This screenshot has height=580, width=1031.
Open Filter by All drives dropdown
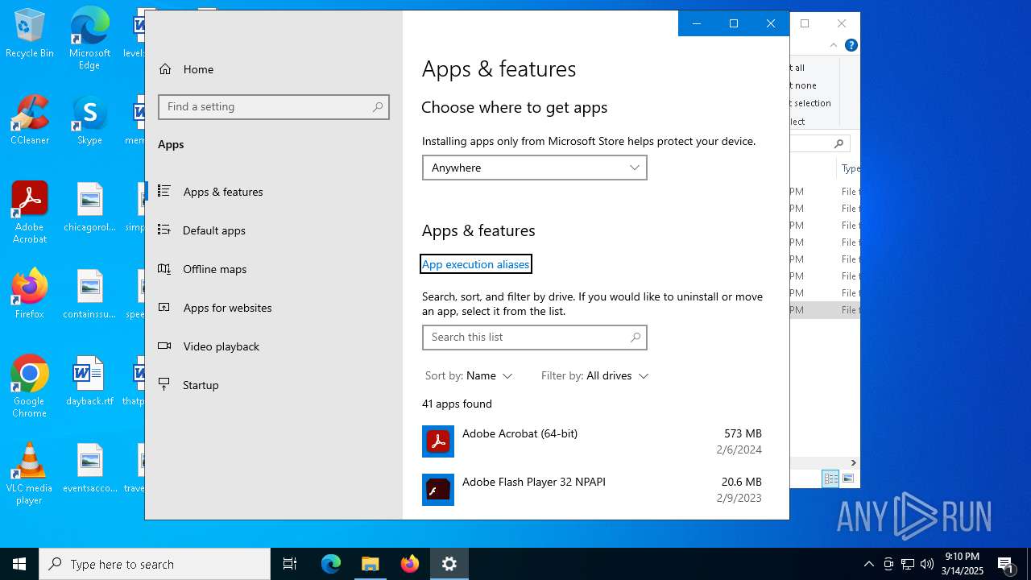point(595,376)
